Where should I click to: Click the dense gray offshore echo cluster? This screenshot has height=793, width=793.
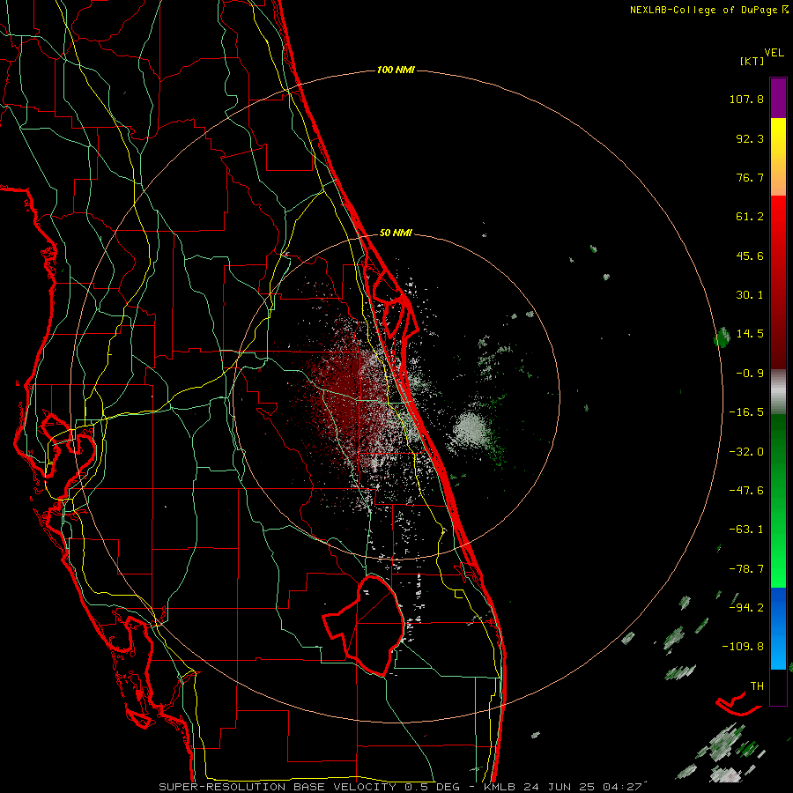pyautogui.click(x=471, y=427)
